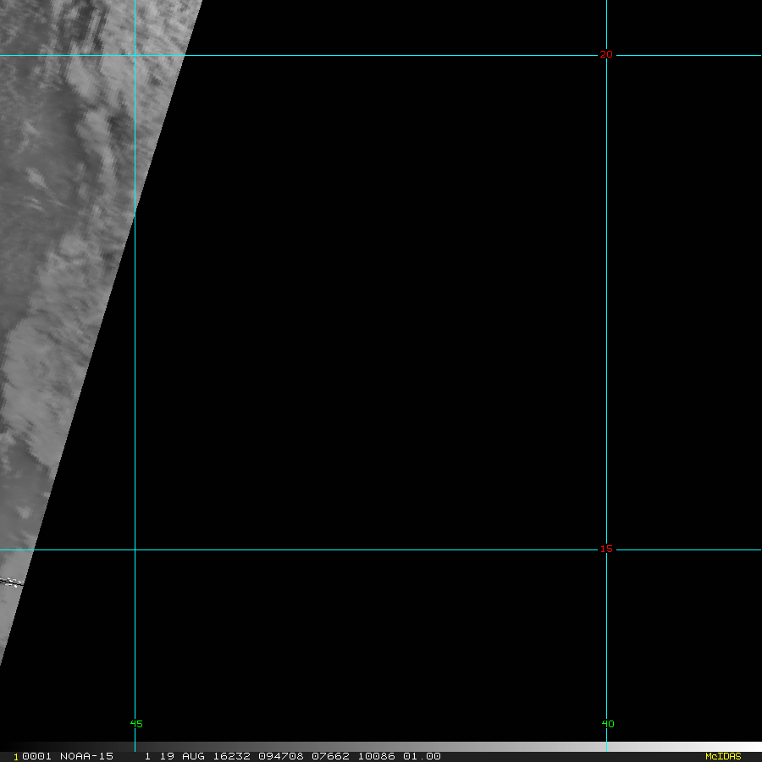Click intersection of cyan line and latitude 20
Viewport: 762px width, 762px height.
(606, 56)
